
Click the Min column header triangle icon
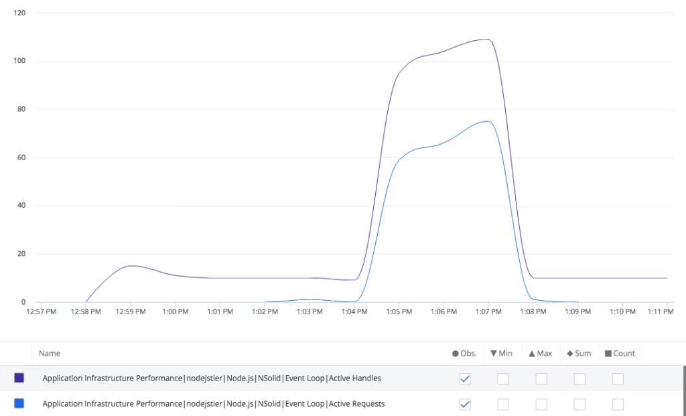[493, 353]
